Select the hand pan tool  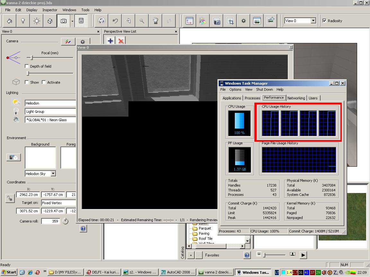(155, 21)
